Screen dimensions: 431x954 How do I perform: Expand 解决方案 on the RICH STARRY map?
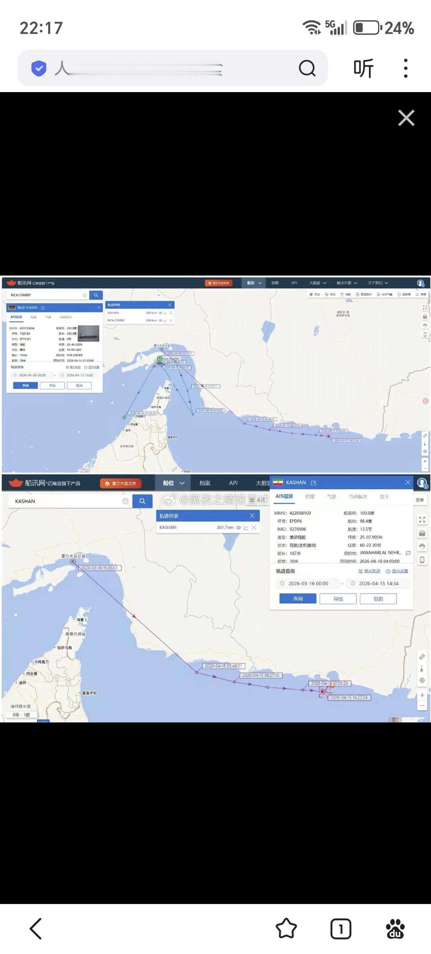347,283
